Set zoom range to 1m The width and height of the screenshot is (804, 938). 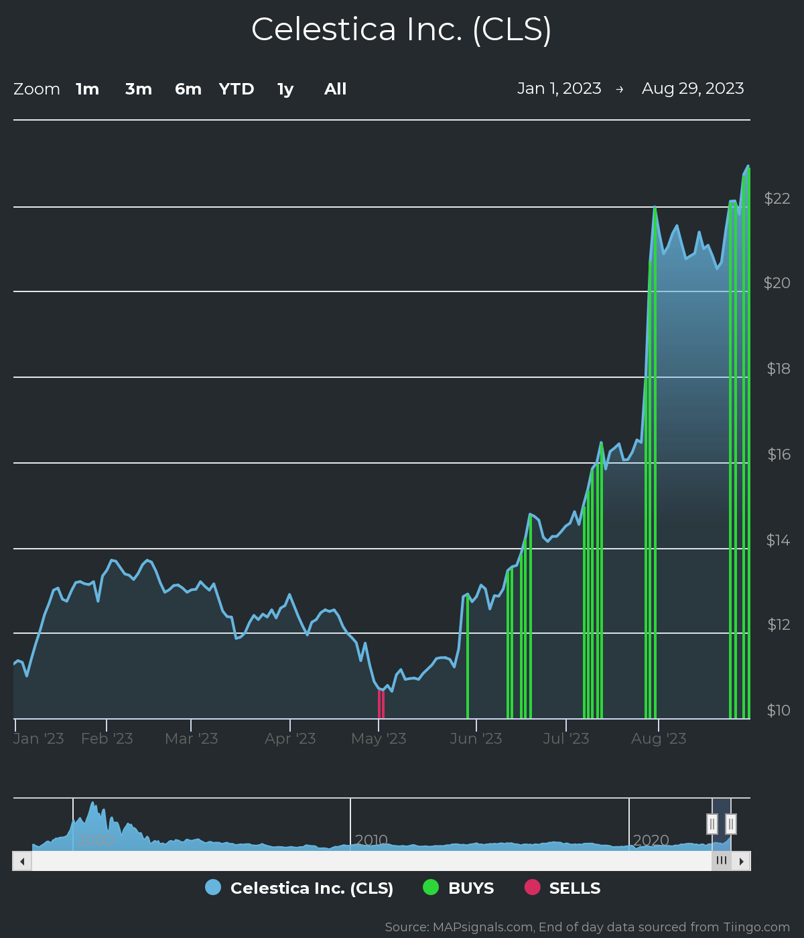[x=87, y=89]
